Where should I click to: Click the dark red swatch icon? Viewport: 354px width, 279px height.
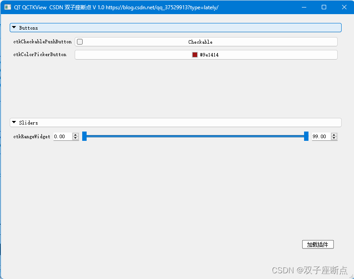[194, 54]
